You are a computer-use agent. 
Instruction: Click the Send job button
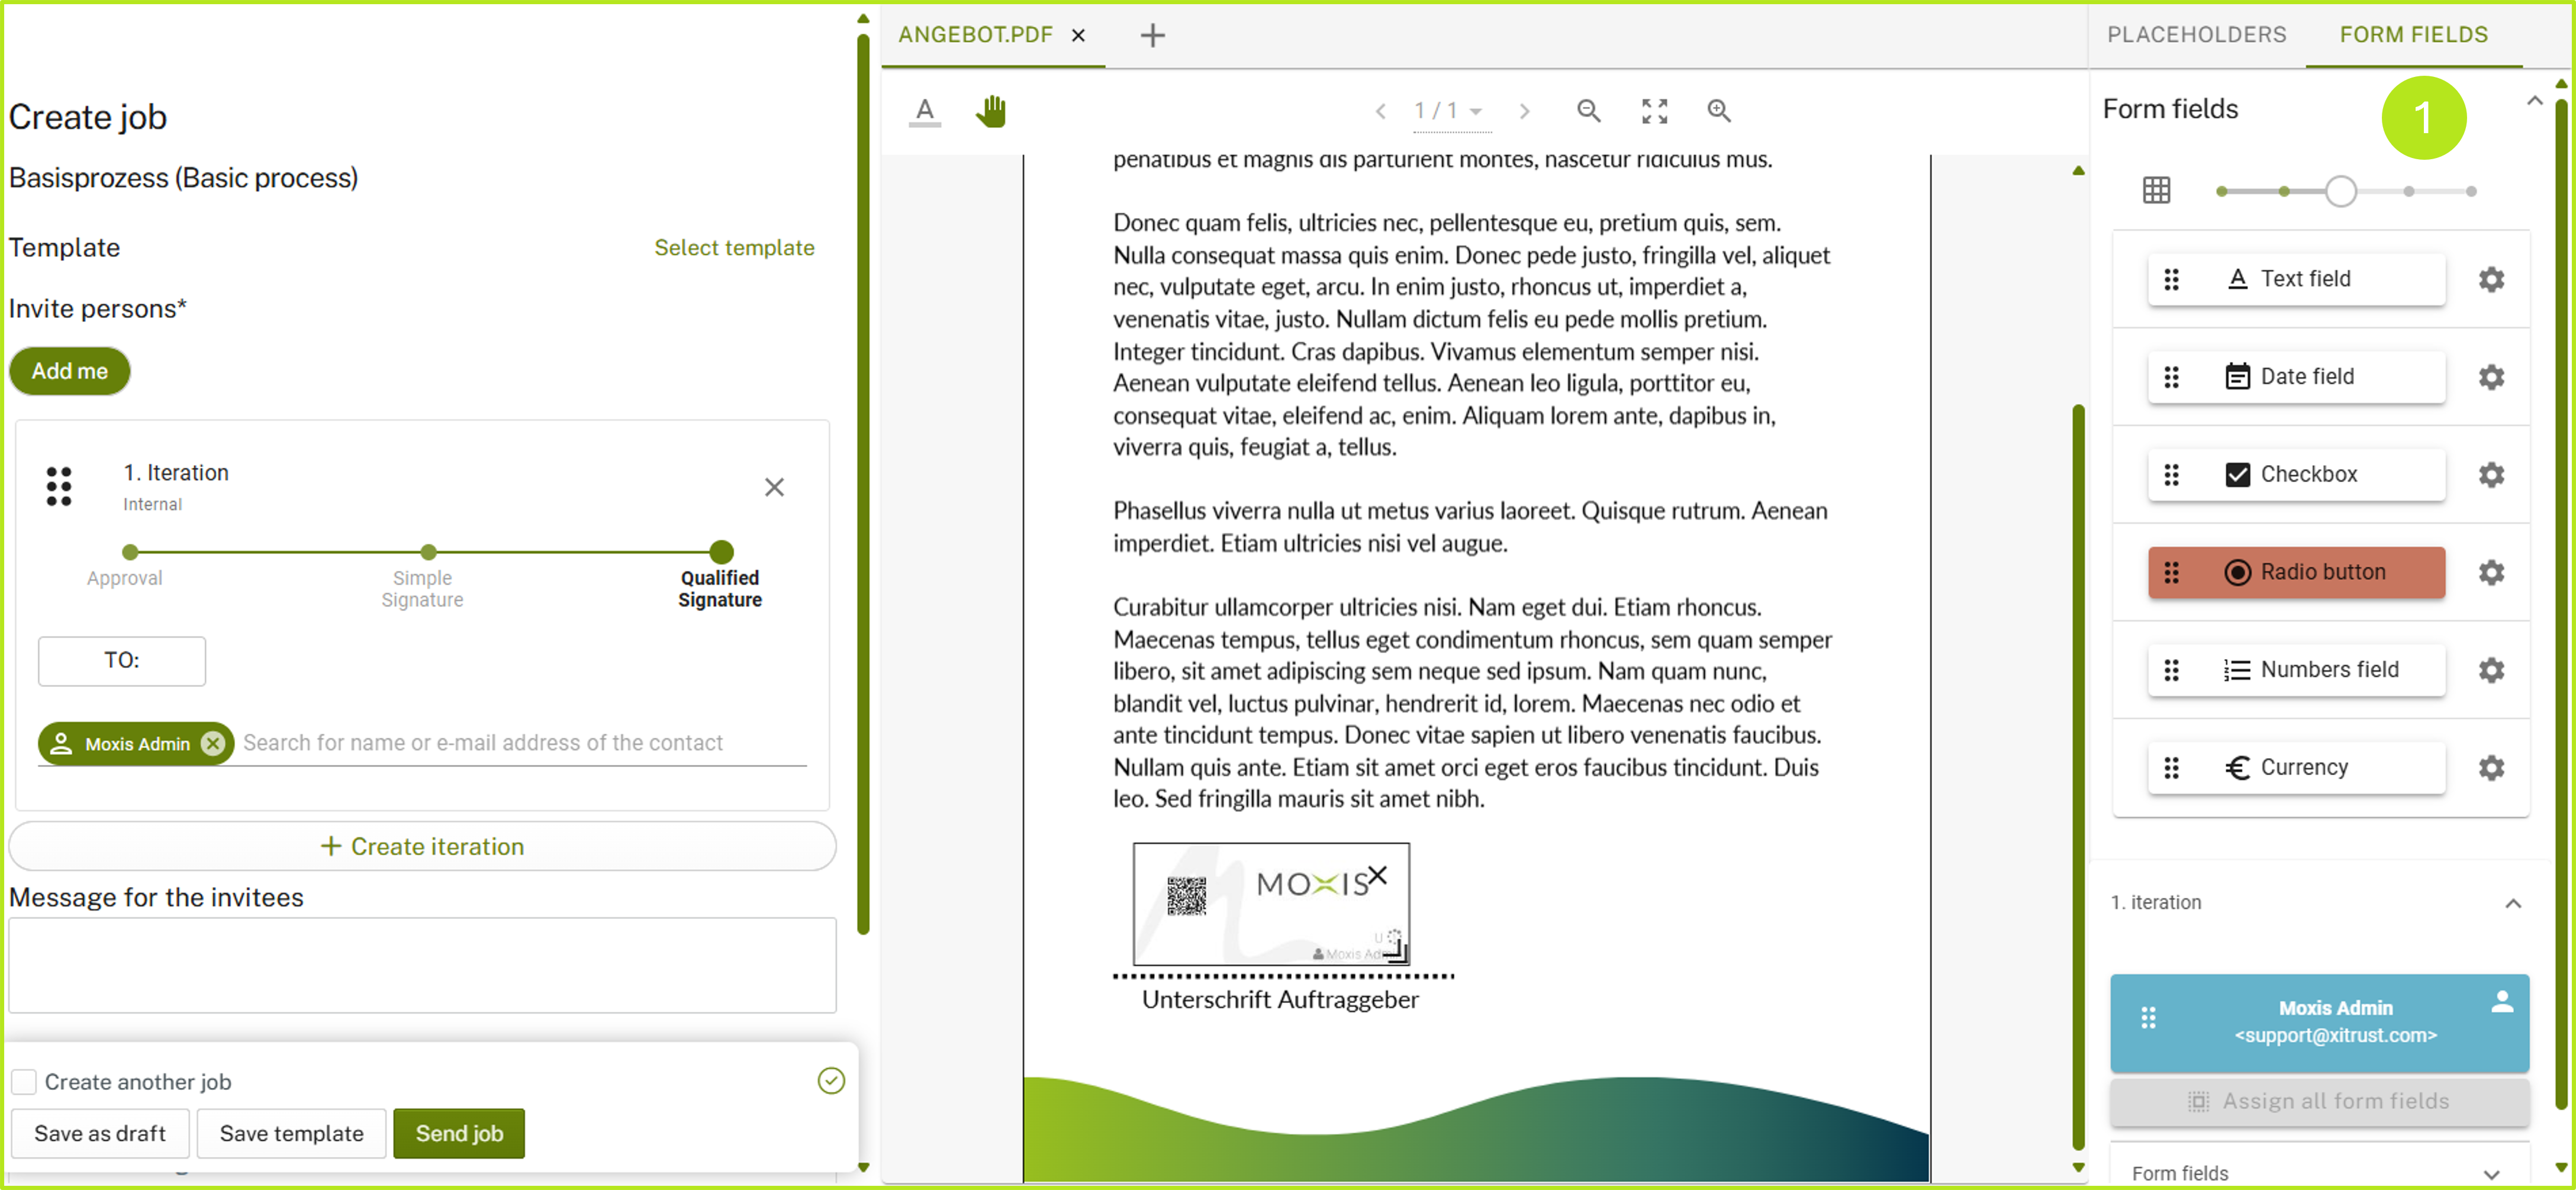458,1133
